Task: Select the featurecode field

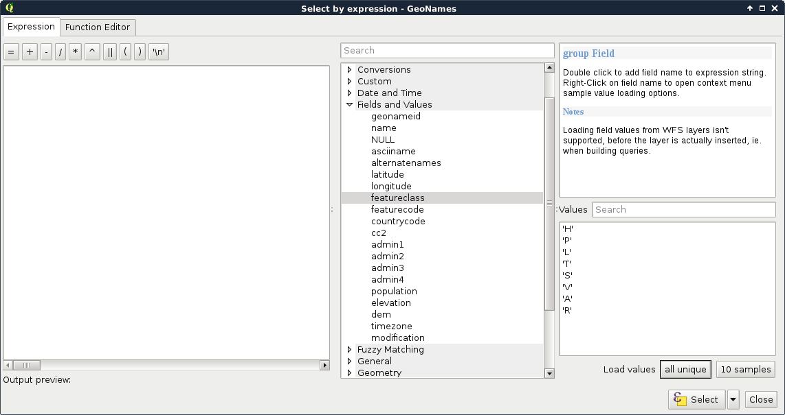Action: [x=397, y=210]
